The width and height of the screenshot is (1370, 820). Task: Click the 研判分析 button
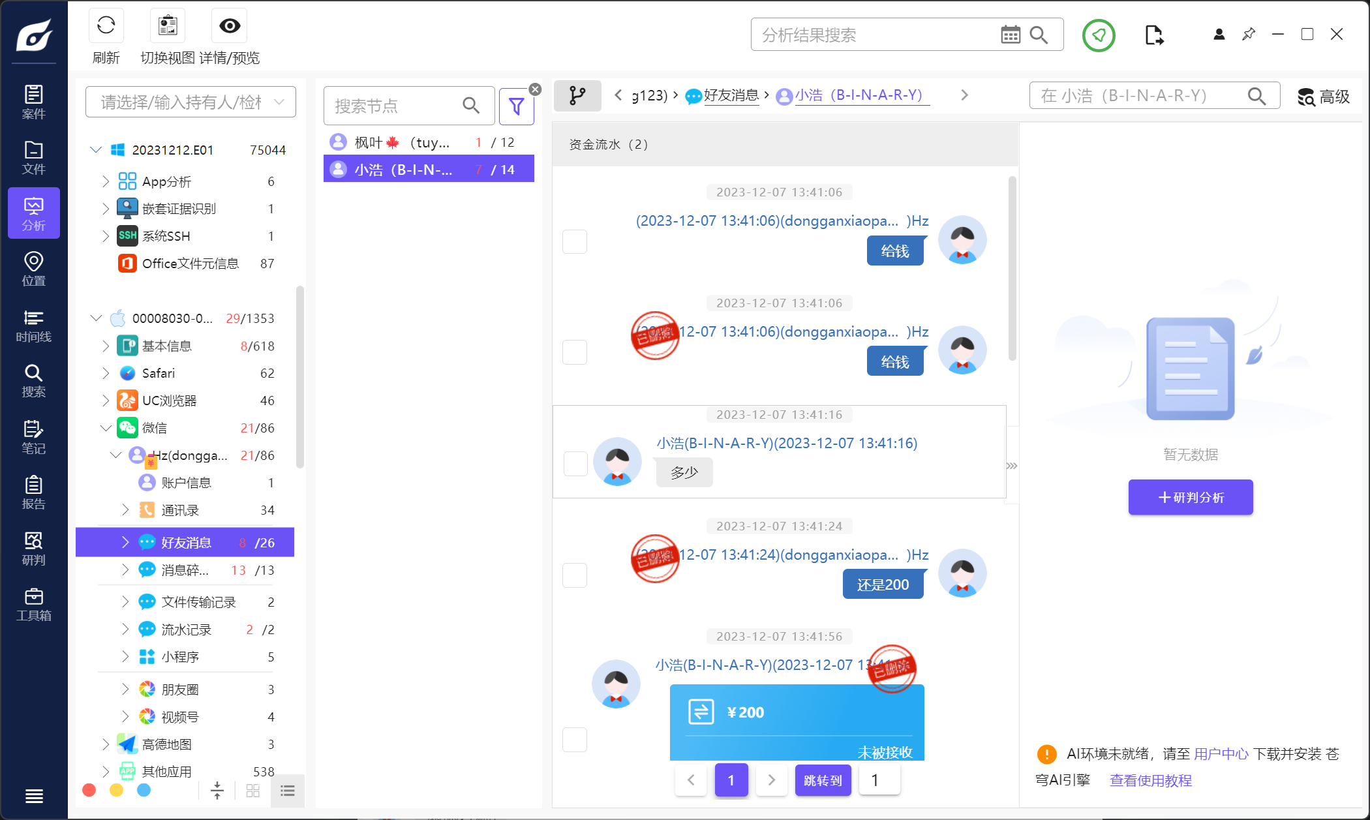tap(1190, 497)
